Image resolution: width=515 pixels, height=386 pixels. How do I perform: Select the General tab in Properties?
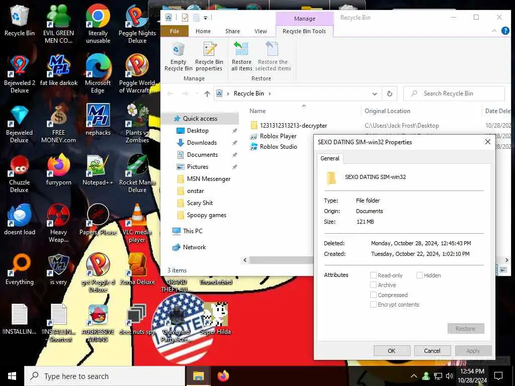[330, 158]
